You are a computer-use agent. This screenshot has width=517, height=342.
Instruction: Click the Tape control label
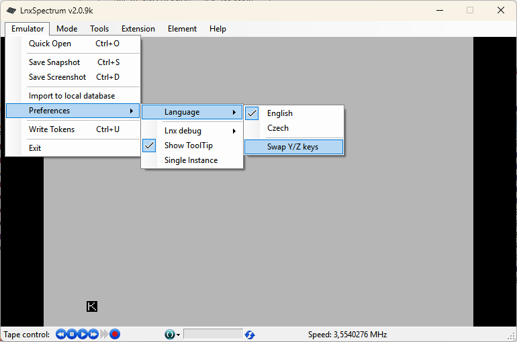[26, 335]
